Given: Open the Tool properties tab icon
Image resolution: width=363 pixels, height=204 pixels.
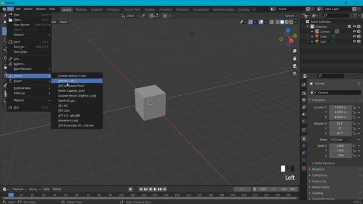Looking at the screenshot, I should [304, 84].
